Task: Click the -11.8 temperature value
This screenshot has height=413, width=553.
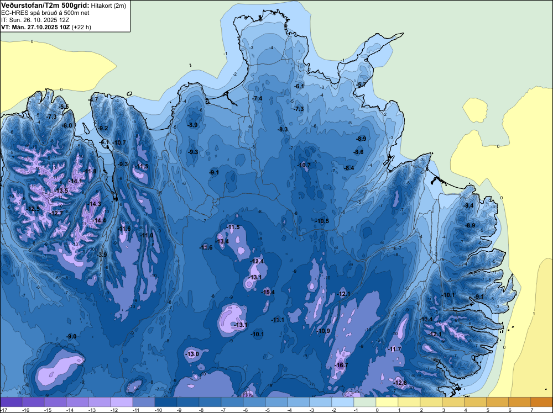Action: tap(90, 171)
